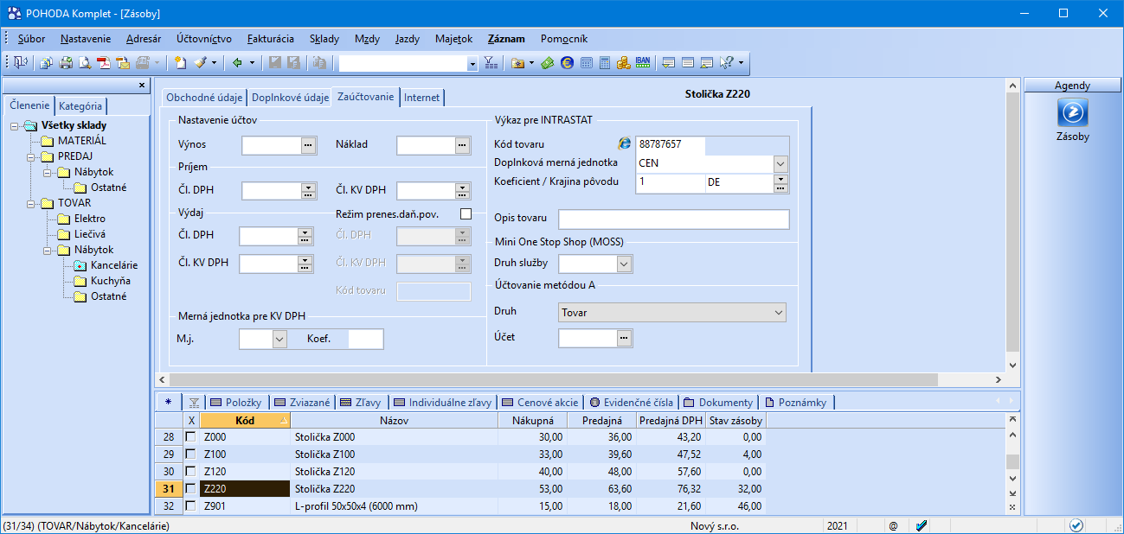Viewport: 1124px width, 534px height.
Task: Open the Fakturácia menu
Action: click(x=270, y=39)
